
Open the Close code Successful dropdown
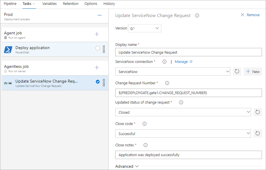tap(183, 134)
